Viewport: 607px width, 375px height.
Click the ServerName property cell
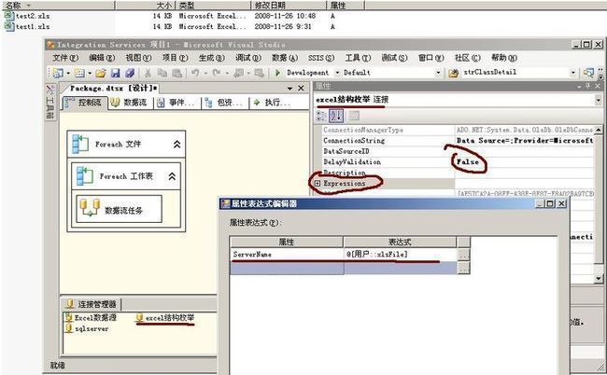point(287,255)
